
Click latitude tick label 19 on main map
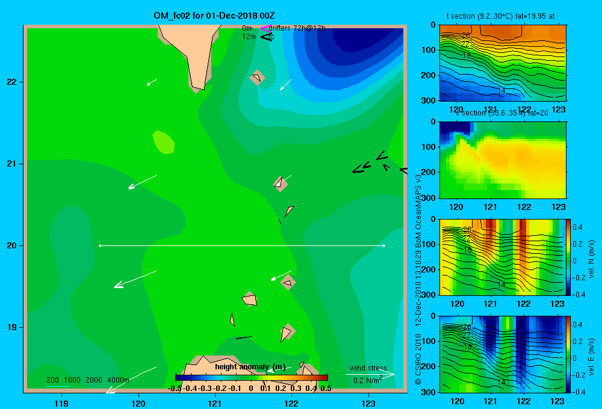[x=12, y=327]
